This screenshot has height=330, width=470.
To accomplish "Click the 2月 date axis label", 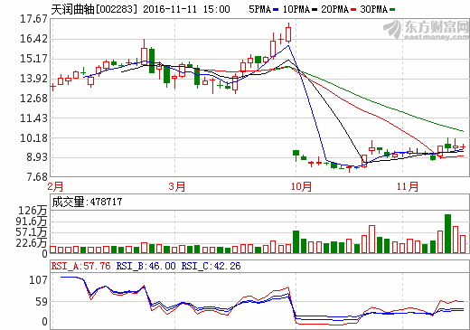I will 55,187.
